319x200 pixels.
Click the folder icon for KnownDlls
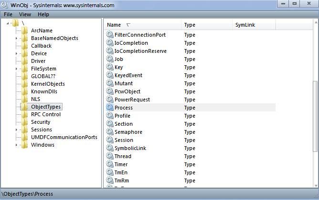(24, 91)
